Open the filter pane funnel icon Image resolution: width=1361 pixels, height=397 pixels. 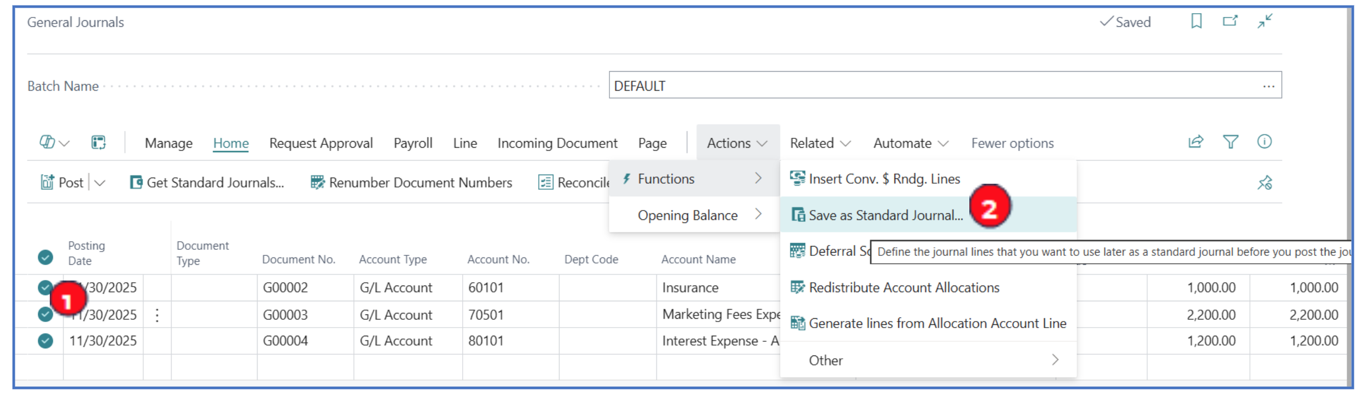[x=1230, y=142]
